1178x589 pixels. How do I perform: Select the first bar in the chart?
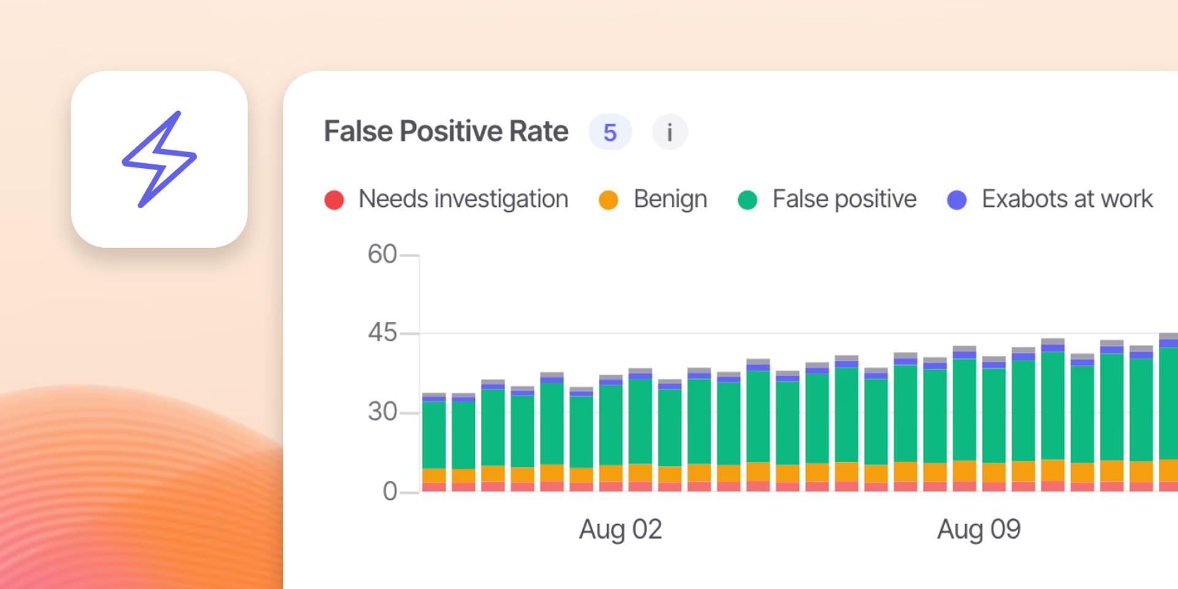pyautogui.click(x=434, y=442)
